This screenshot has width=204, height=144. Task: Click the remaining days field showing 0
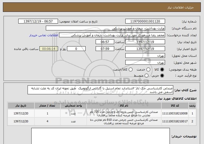(x=76, y=49)
